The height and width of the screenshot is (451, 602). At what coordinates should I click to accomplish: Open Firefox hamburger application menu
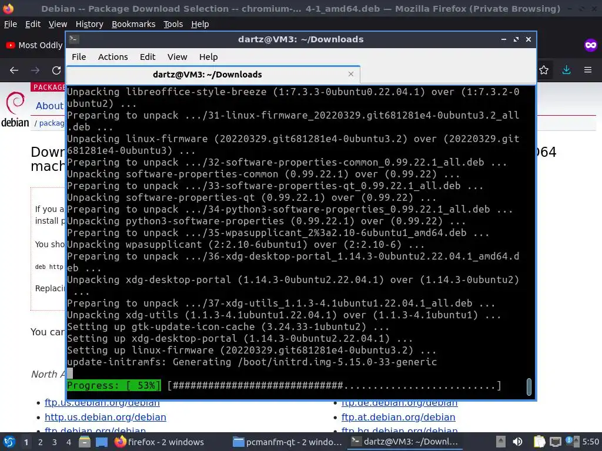(x=588, y=70)
